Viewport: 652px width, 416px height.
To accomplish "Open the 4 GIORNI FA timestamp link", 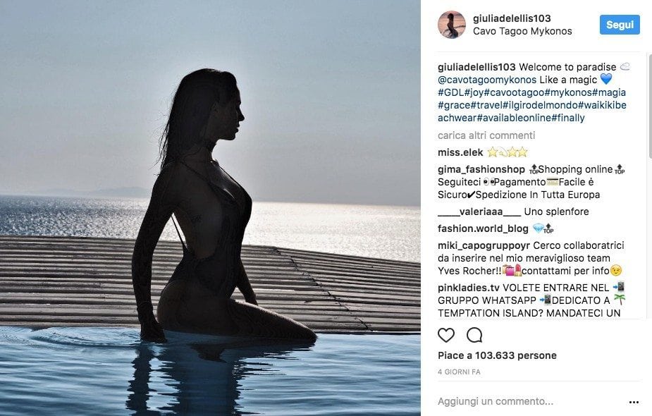I will point(459,372).
